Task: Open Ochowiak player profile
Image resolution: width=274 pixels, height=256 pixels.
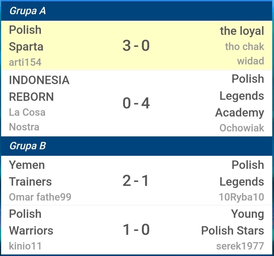Action: pos(242,128)
